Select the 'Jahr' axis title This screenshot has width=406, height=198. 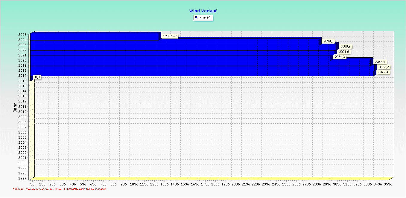point(15,108)
